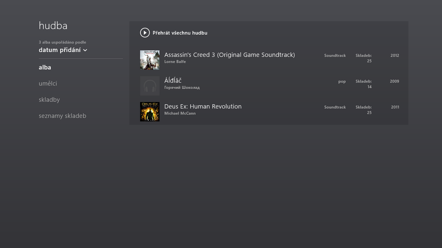The height and width of the screenshot is (248, 442).
Task: Go to the "skladby" view
Action: pyautogui.click(x=49, y=100)
